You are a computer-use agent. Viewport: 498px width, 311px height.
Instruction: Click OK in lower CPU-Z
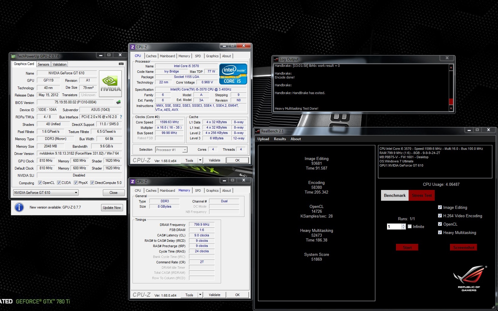tap(237, 295)
